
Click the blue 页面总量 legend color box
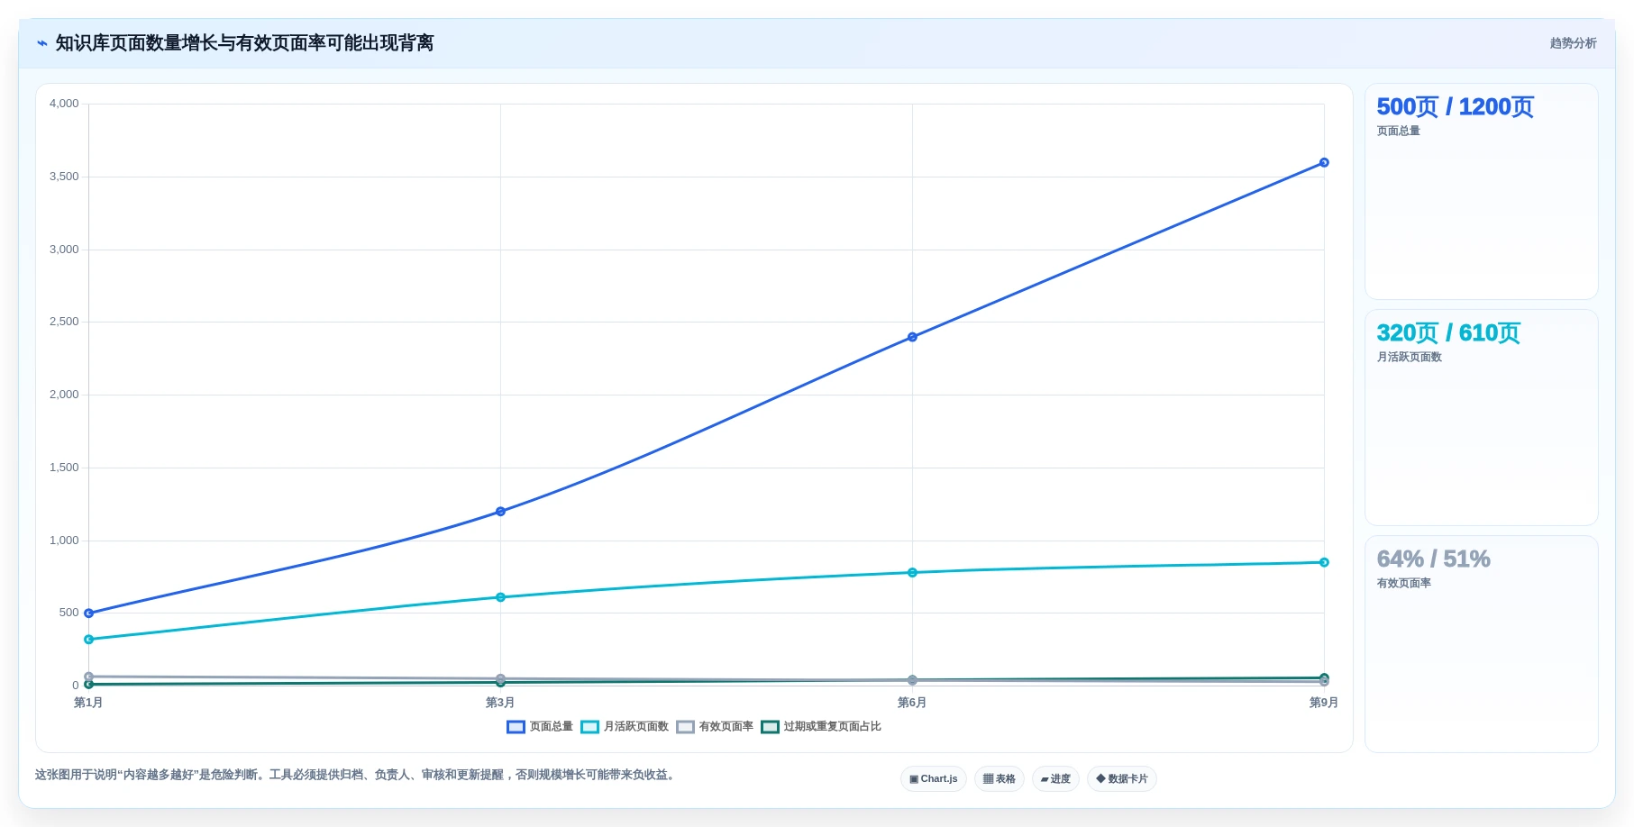516,727
